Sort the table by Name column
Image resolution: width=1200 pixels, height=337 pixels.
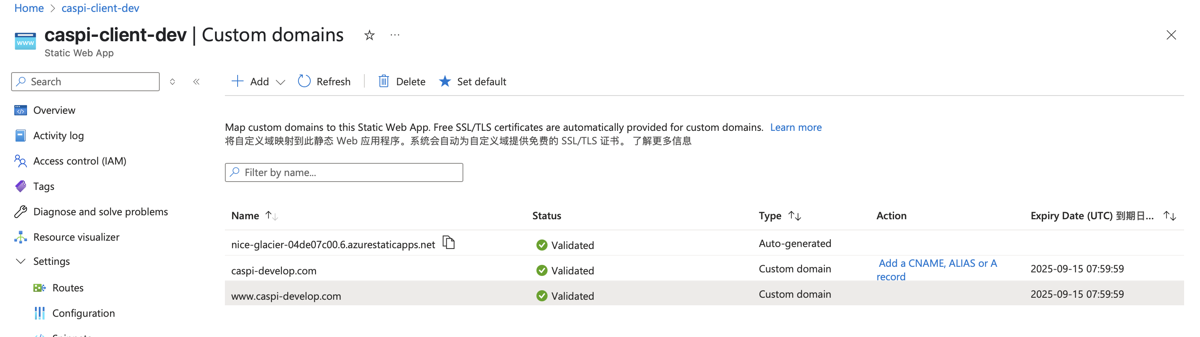(x=271, y=216)
